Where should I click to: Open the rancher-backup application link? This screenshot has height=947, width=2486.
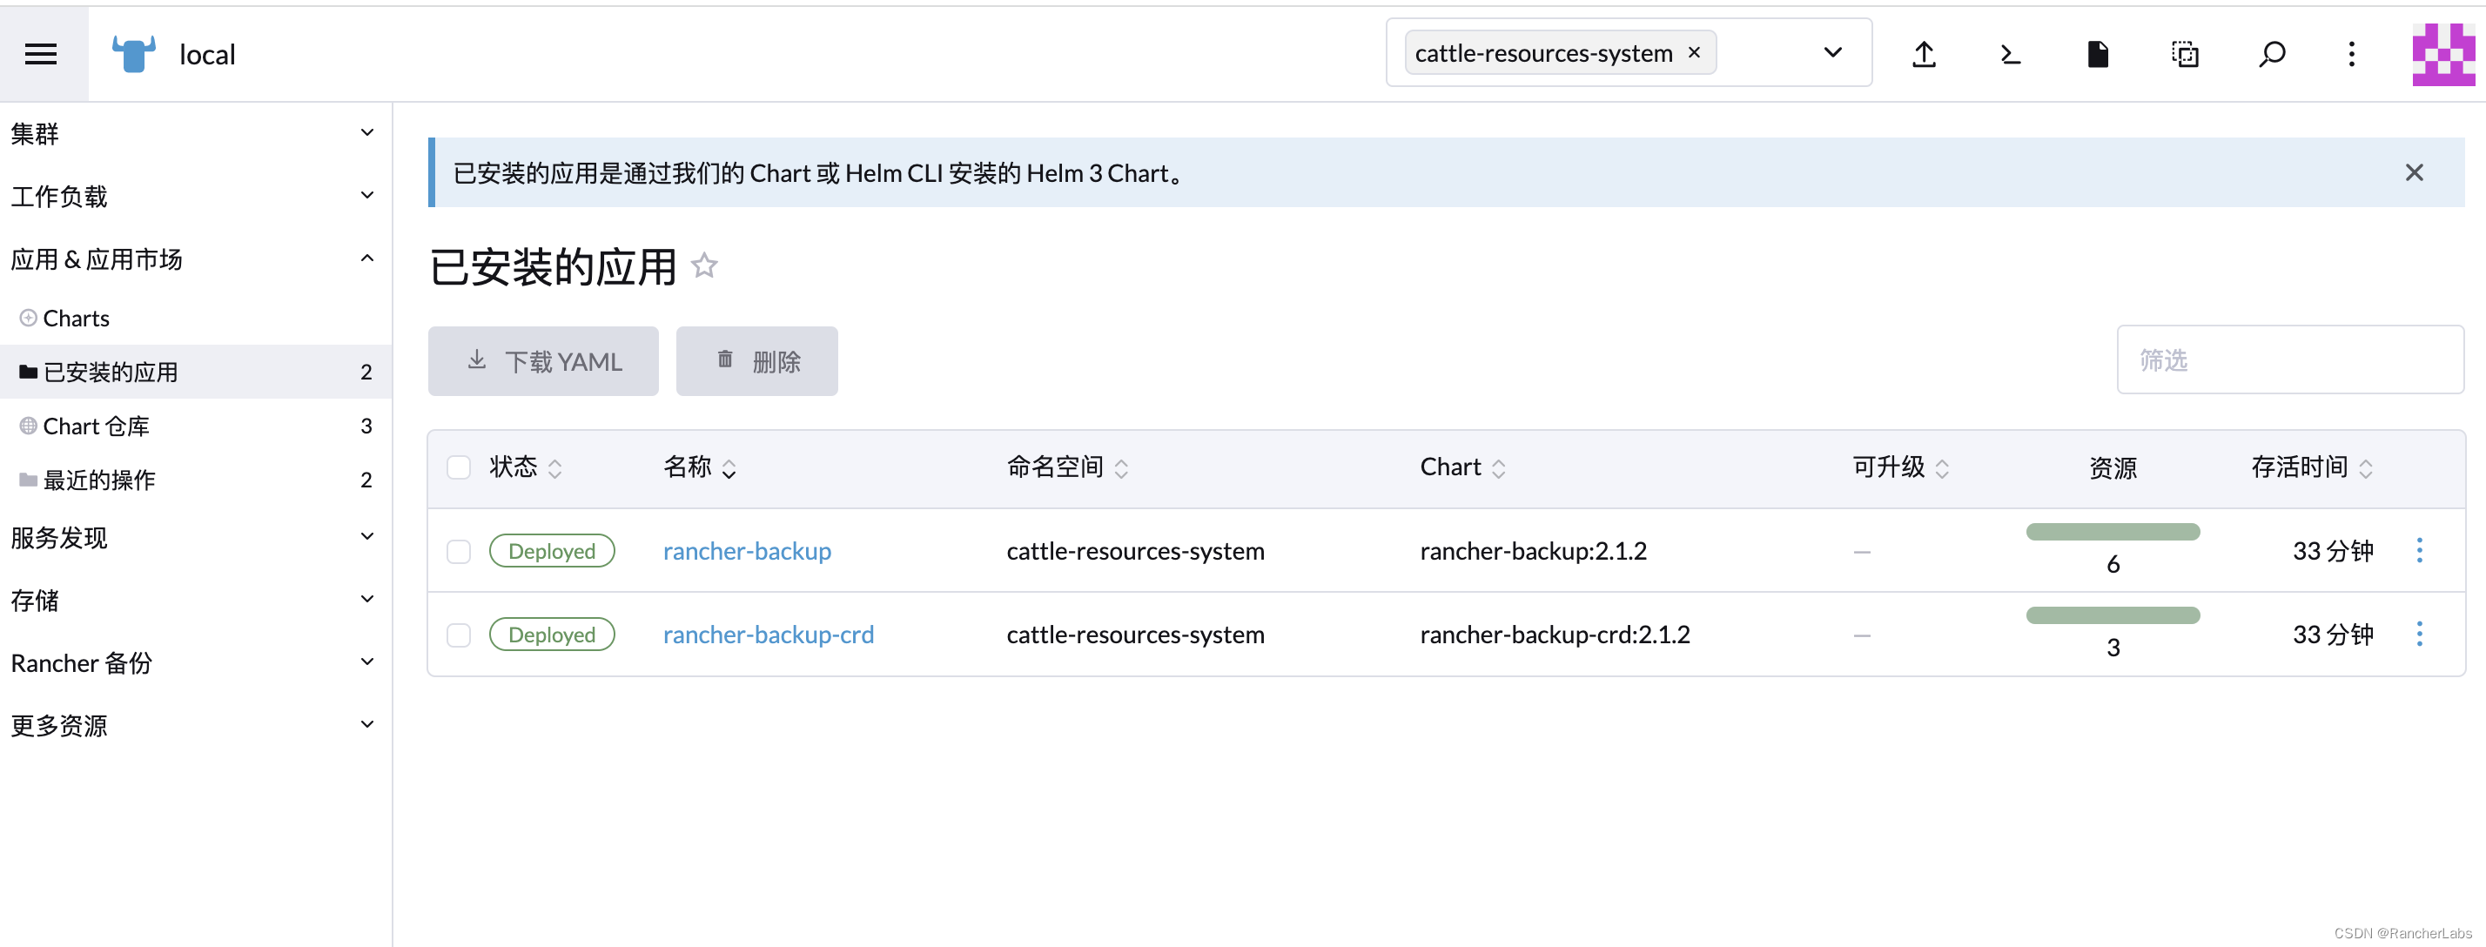746,551
